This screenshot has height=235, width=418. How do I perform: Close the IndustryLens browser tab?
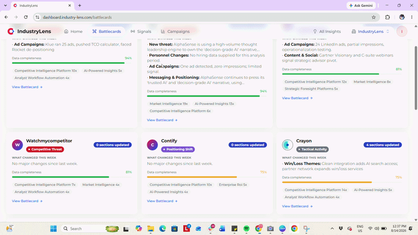tap(69, 5)
